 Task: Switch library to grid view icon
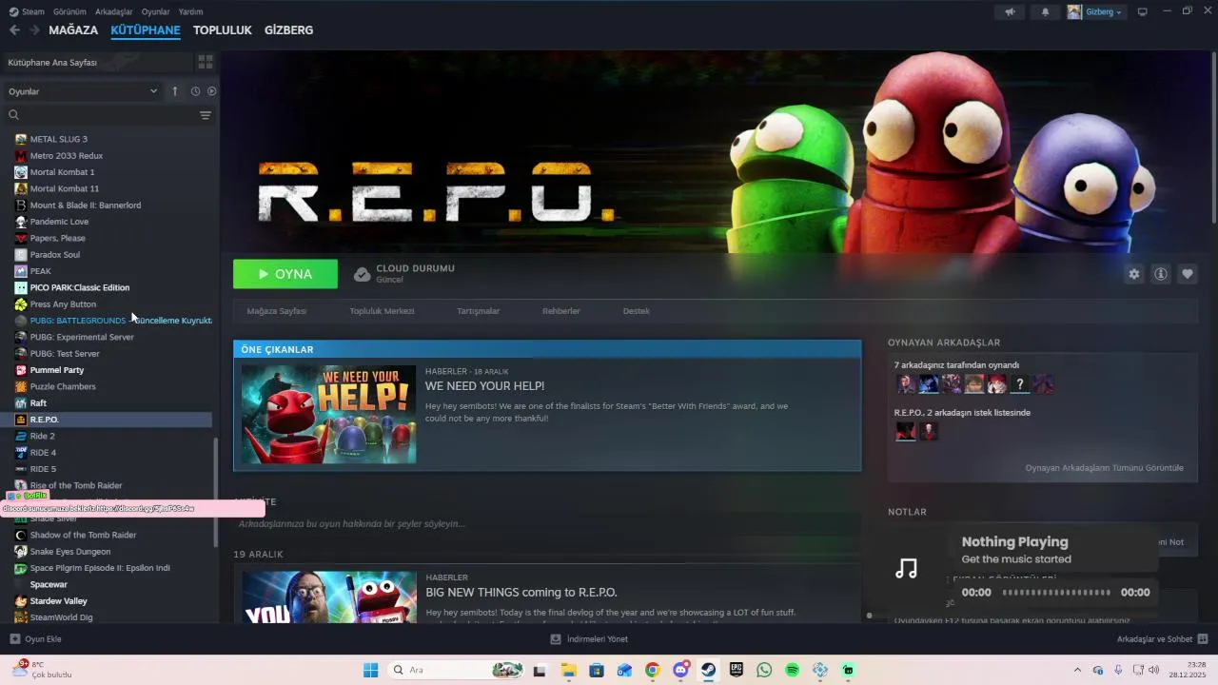tap(205, 62)
